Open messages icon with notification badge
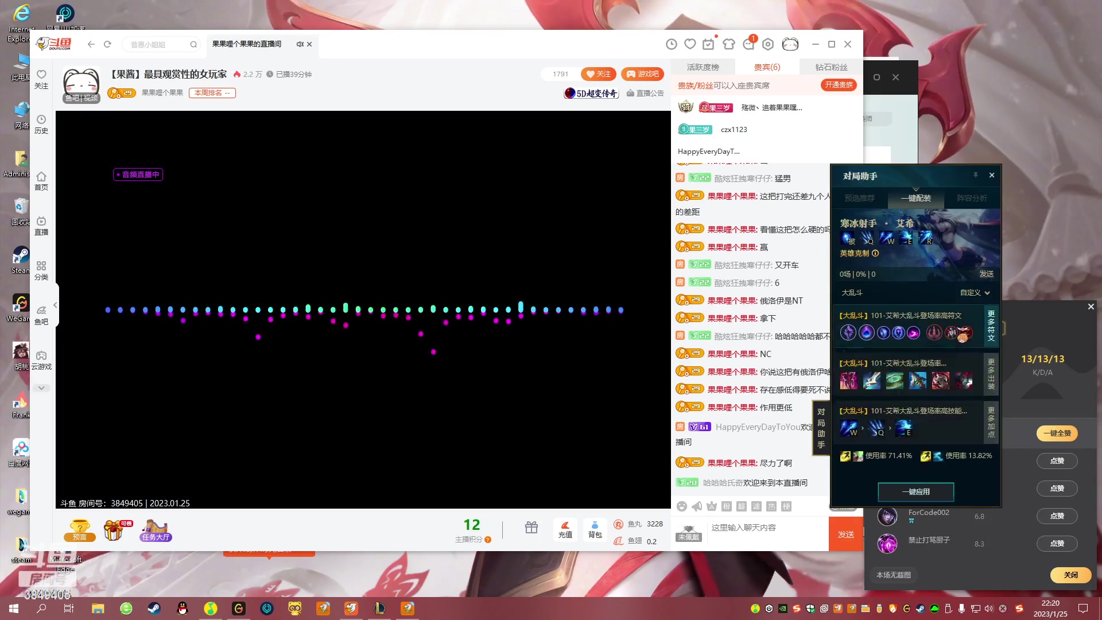 (748, 44)
